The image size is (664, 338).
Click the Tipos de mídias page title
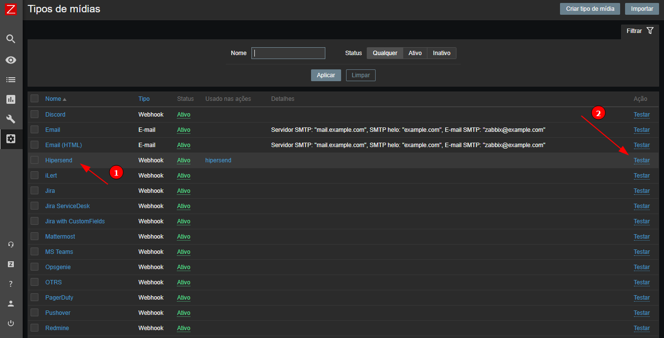64,9
